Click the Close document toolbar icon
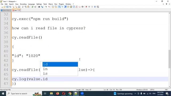 coord(13,7)
